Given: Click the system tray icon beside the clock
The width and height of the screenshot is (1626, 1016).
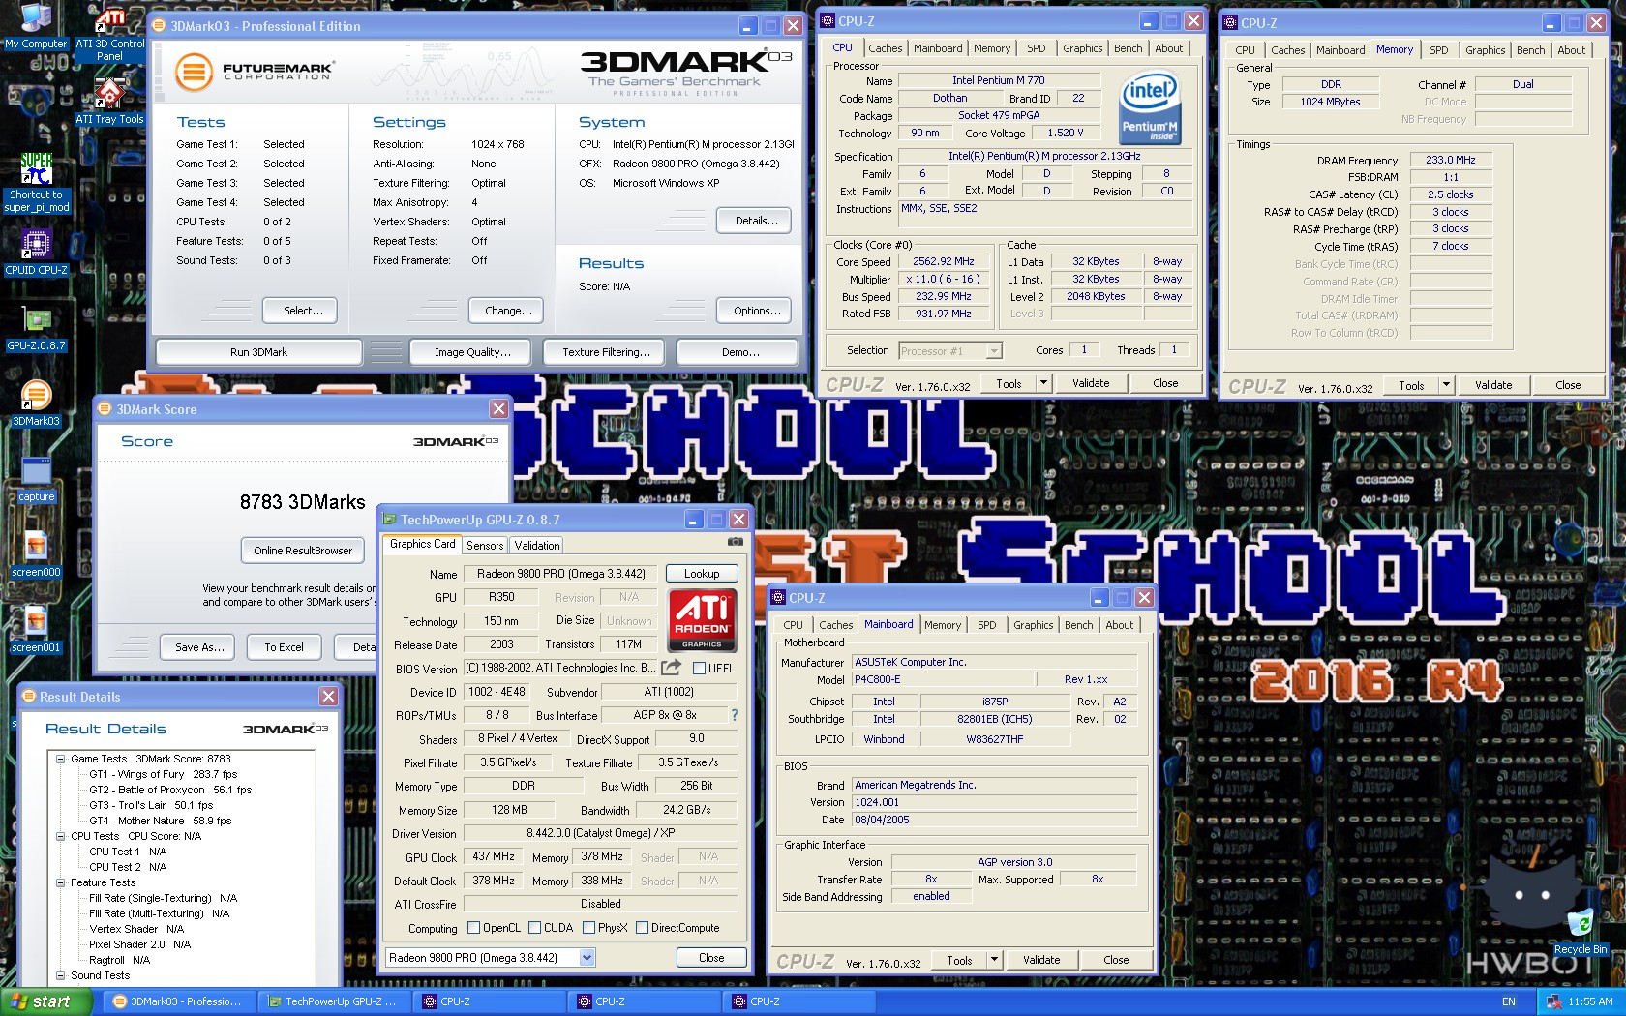Looking at the screenshot, I should coord(1553,1001).
